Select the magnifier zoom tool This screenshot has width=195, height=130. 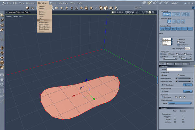[2, 85]
